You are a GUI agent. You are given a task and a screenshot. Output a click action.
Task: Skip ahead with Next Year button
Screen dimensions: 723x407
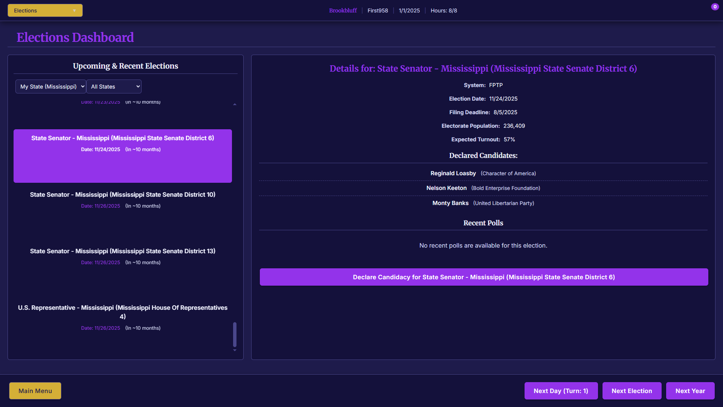tap(690, 391)
